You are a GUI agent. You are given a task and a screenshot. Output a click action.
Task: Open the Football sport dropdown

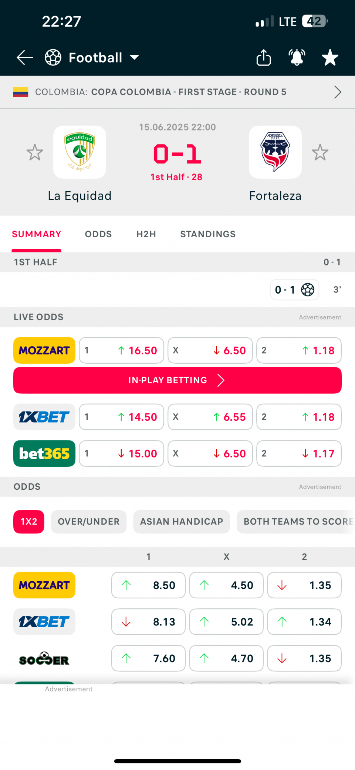tap(92, 57)
